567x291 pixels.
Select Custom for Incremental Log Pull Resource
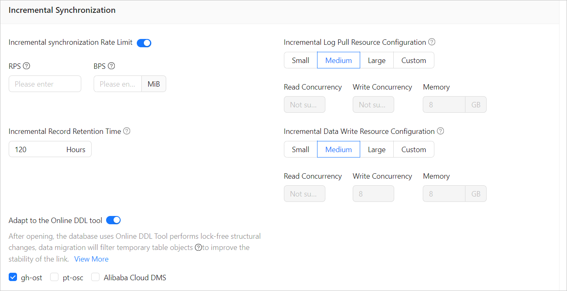tap(413, 60)
